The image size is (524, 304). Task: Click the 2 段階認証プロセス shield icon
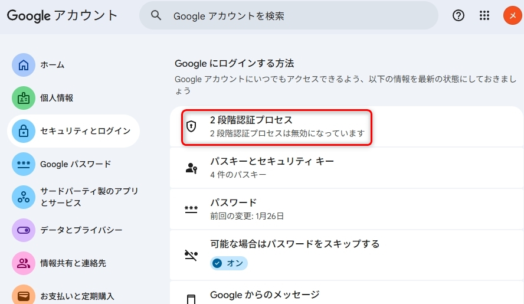tap(191, 126)
